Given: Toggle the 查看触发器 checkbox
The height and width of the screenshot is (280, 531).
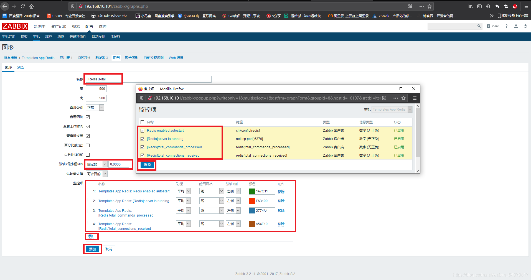Looking at the screenshot, I should [x=88, y=136].
